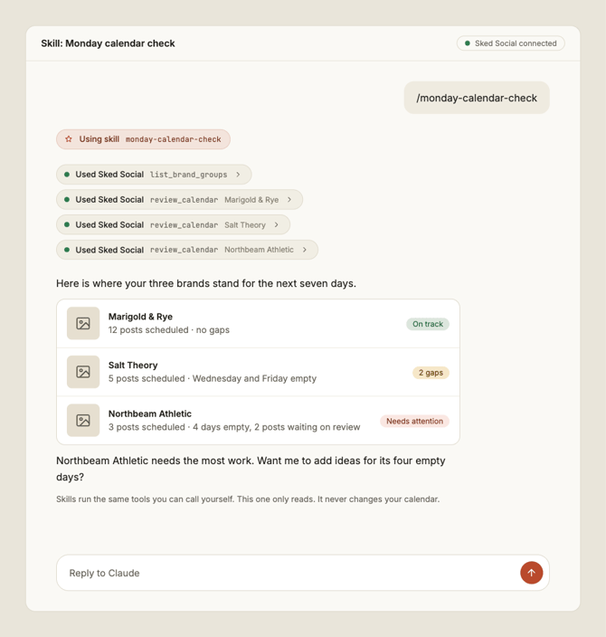Click the 'Skill: Monday calendar check' title
This screenshot has width=606, height=637.
click(108, 43)
